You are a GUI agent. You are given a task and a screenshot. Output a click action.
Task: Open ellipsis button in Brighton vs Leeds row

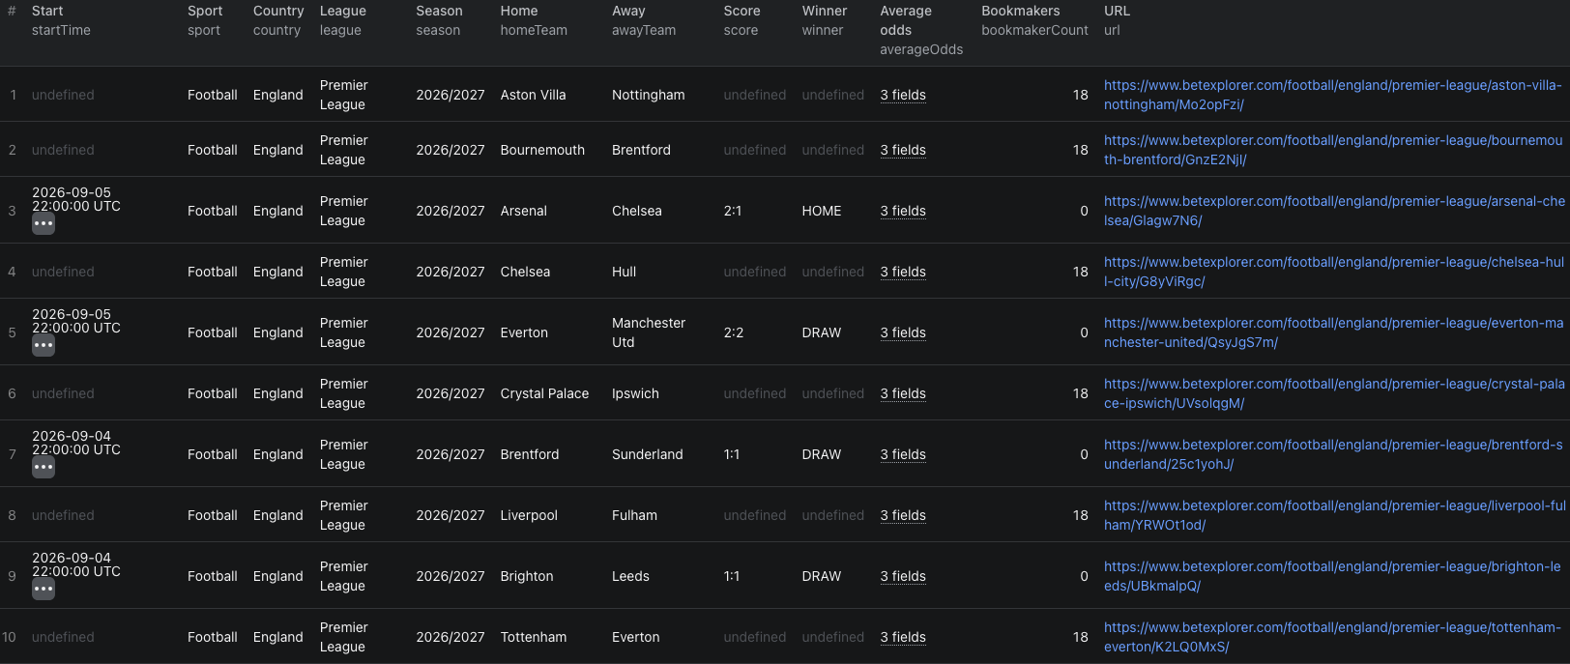coord(44,589)
